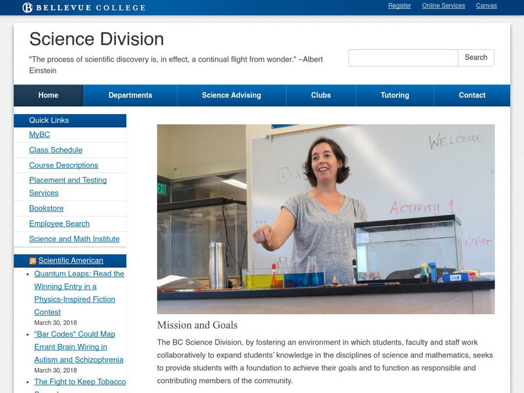Open the Quantum Leaps fiction contest article
This screenshot has width=524, height=393.
click(x=79, y=293)
